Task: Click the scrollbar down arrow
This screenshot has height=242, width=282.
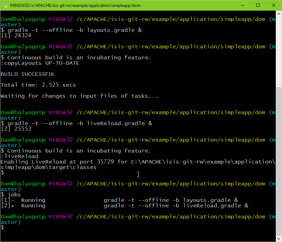Action: click(279, 239)
